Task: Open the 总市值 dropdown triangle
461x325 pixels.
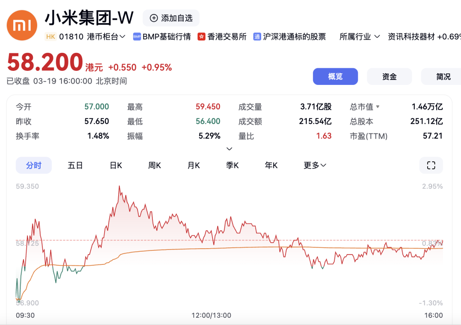Action: coord(378,107)
